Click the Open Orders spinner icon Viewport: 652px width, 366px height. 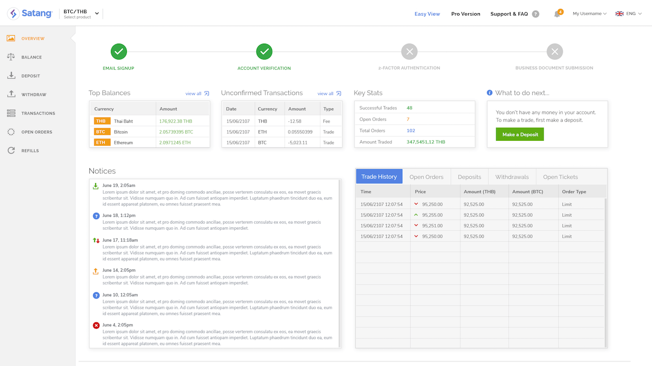click(x=11, y=132)
